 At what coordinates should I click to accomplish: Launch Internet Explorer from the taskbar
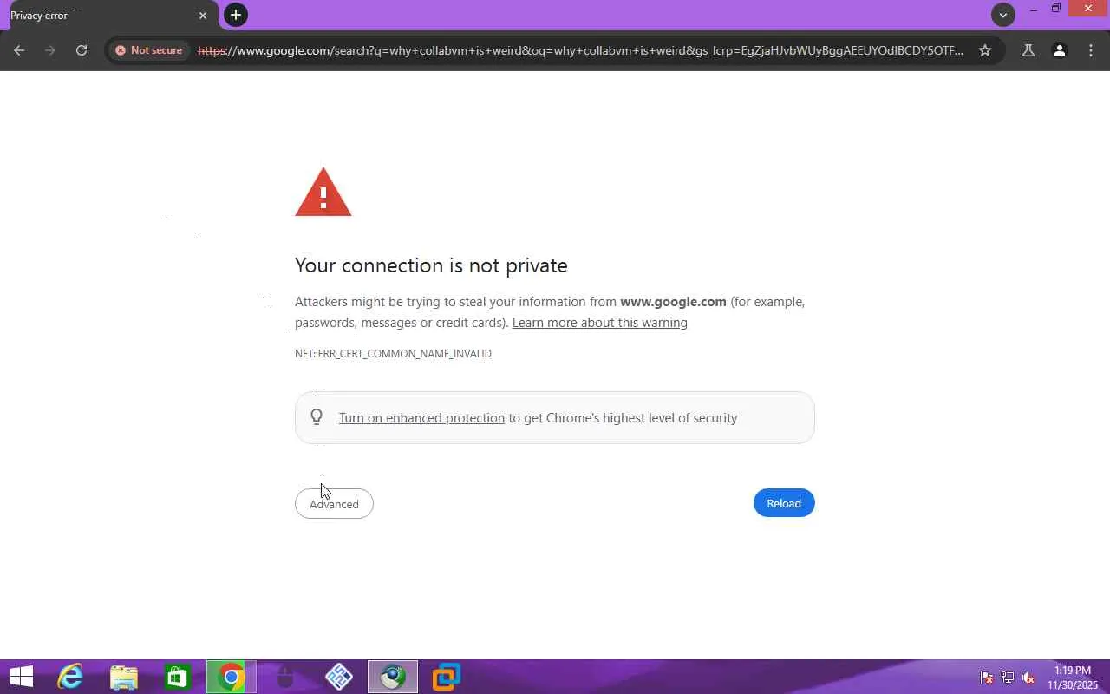[x=69, y=677]
